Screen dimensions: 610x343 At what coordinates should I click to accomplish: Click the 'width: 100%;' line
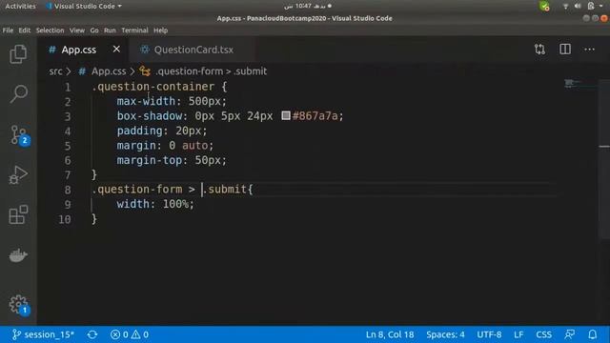coord(155,204)
